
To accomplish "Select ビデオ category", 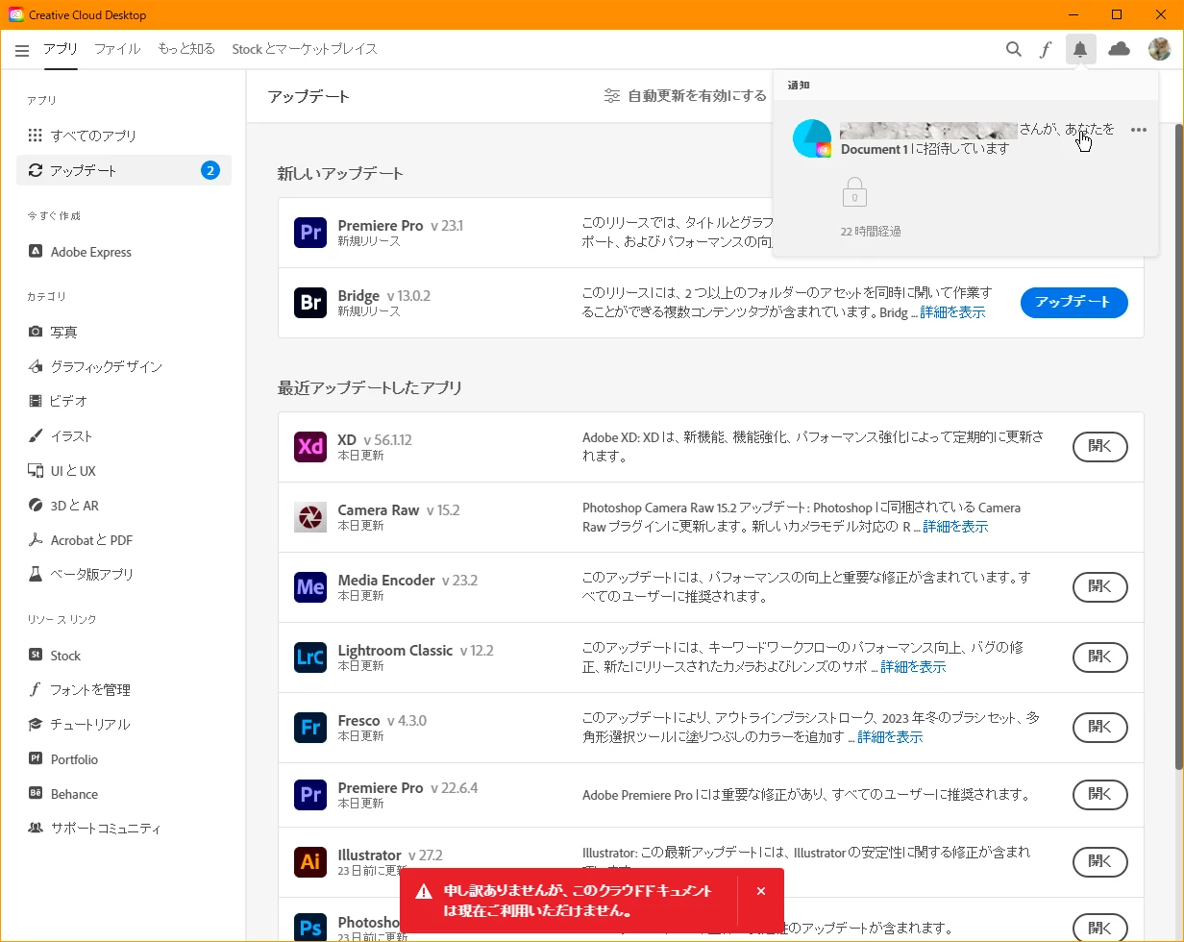I will [124, 401].
